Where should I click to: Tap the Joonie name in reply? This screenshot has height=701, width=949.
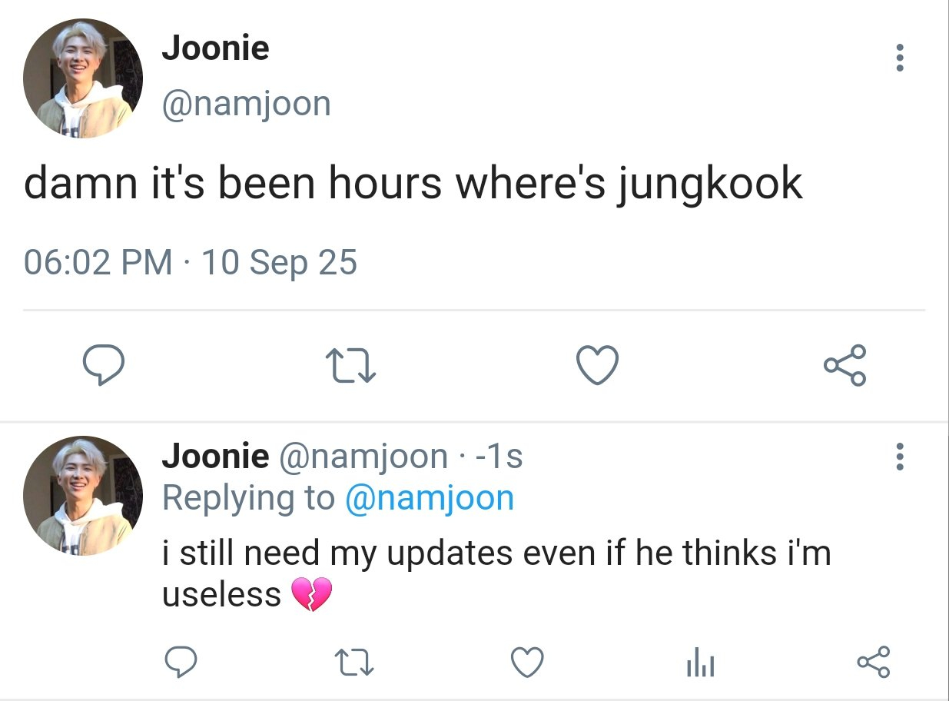[x=215, y=457]
